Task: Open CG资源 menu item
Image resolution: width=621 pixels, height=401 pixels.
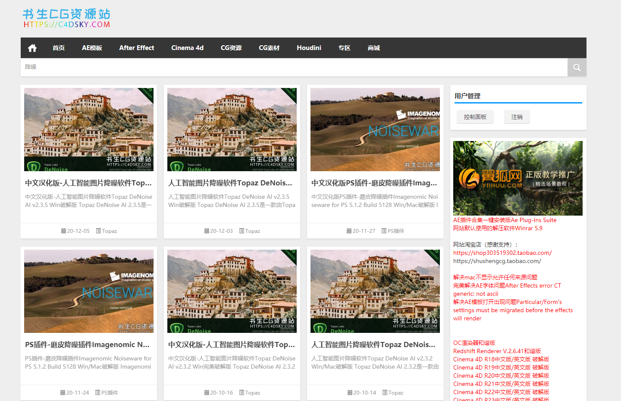Action: (x=231, y=48)
